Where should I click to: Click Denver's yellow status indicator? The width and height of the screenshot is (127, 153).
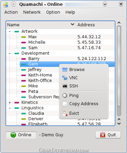[x=24, y=119]
